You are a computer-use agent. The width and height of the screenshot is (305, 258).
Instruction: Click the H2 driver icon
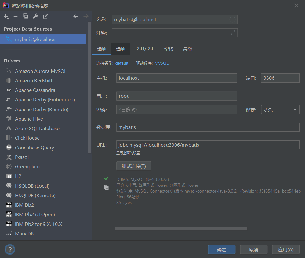click(x=9, y=176)
